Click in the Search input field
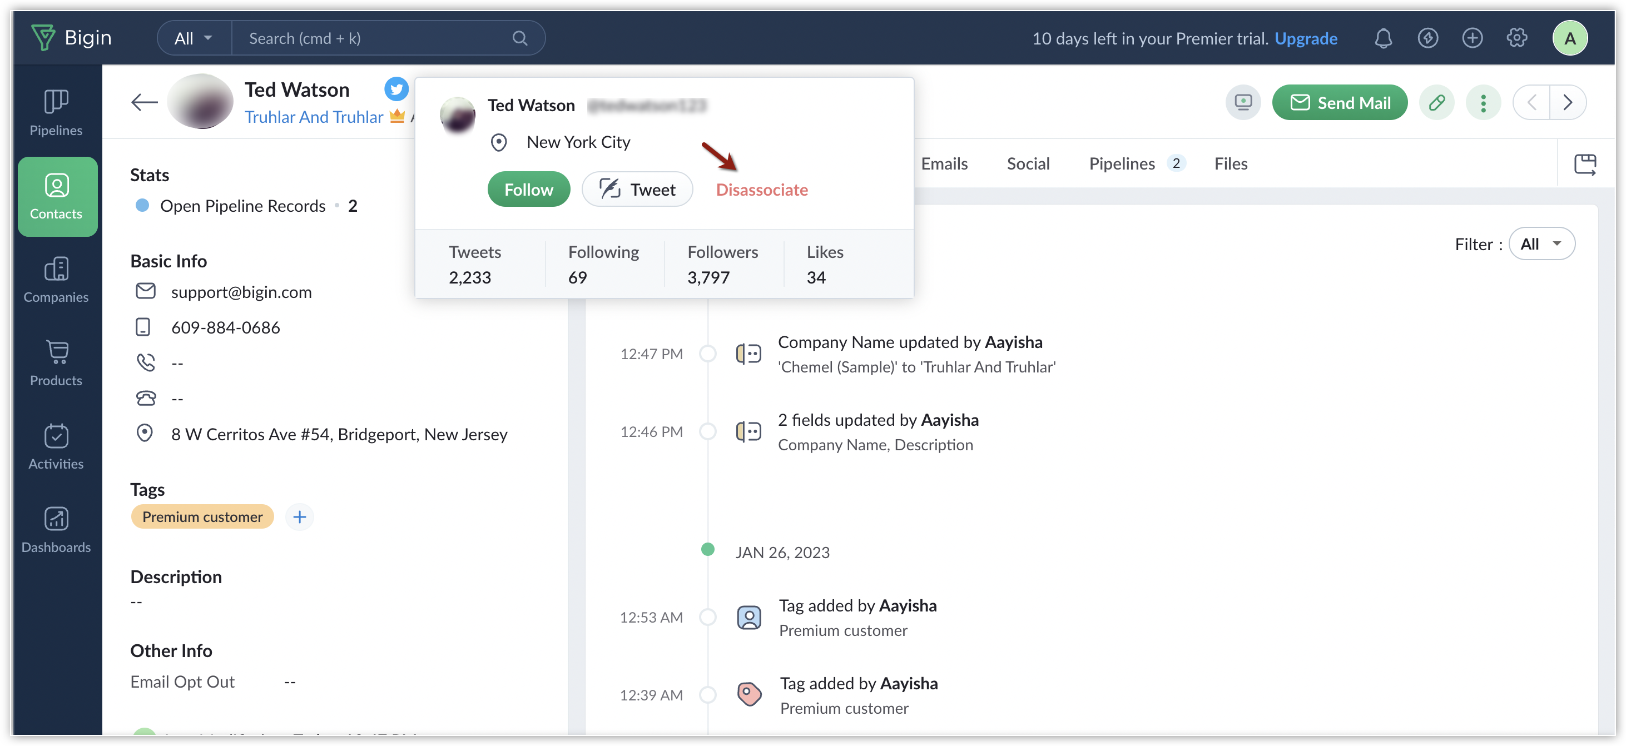The height and width of the screenshot is (746, 1626). [373, 38]
